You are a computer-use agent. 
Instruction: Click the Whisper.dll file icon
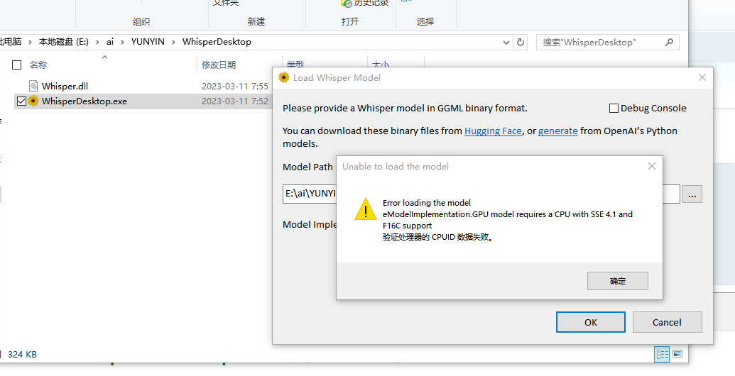(x=33, y=86)
